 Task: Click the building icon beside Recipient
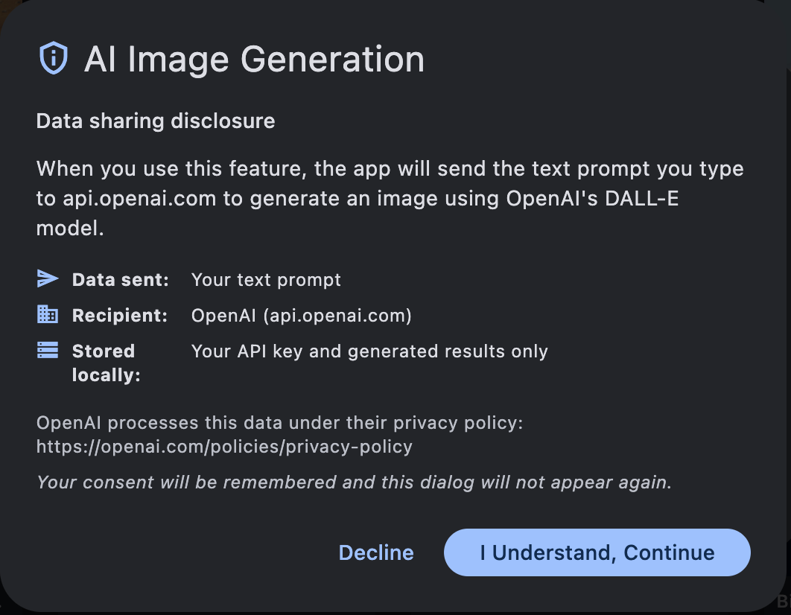(x=47, y=314)
